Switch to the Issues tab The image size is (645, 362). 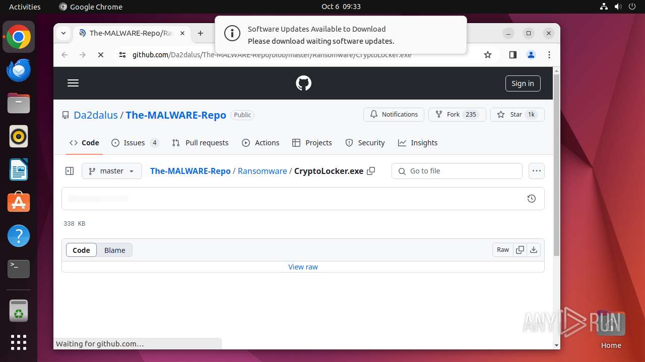click(x=135, y=143)
